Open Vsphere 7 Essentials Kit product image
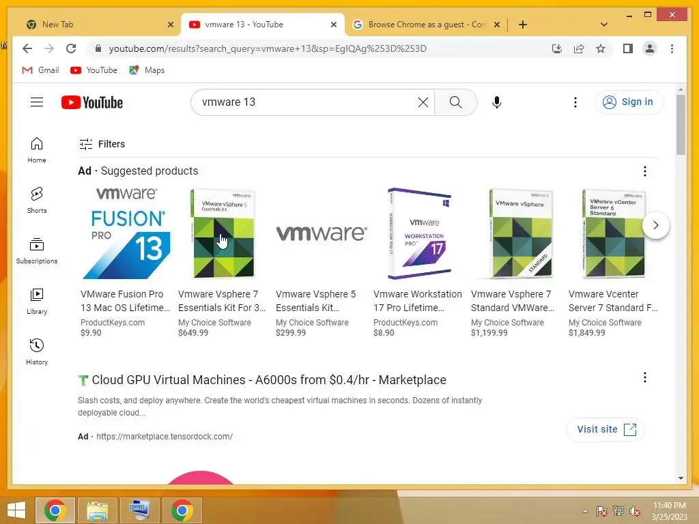The image size is (699, 524). click(223, 233)
